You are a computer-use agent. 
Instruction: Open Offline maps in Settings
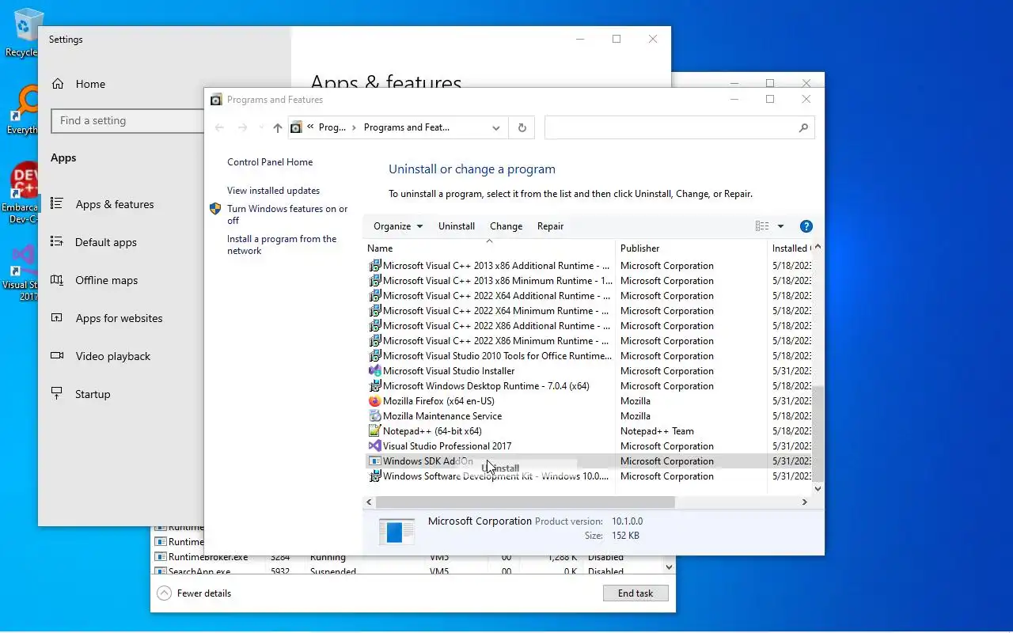point(107,280)
